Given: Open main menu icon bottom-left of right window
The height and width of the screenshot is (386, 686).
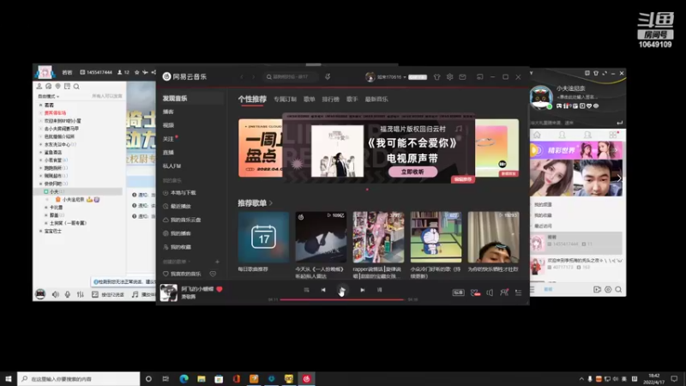Looking at the screenshot, I should [x=533, y=289].
